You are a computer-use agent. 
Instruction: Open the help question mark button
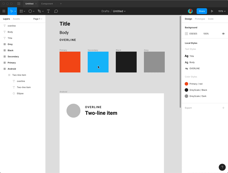tap(222, 167)
